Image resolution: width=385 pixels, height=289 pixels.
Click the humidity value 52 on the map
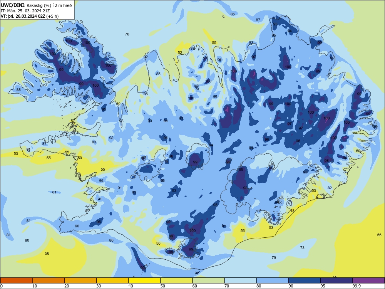pos(180,52)
